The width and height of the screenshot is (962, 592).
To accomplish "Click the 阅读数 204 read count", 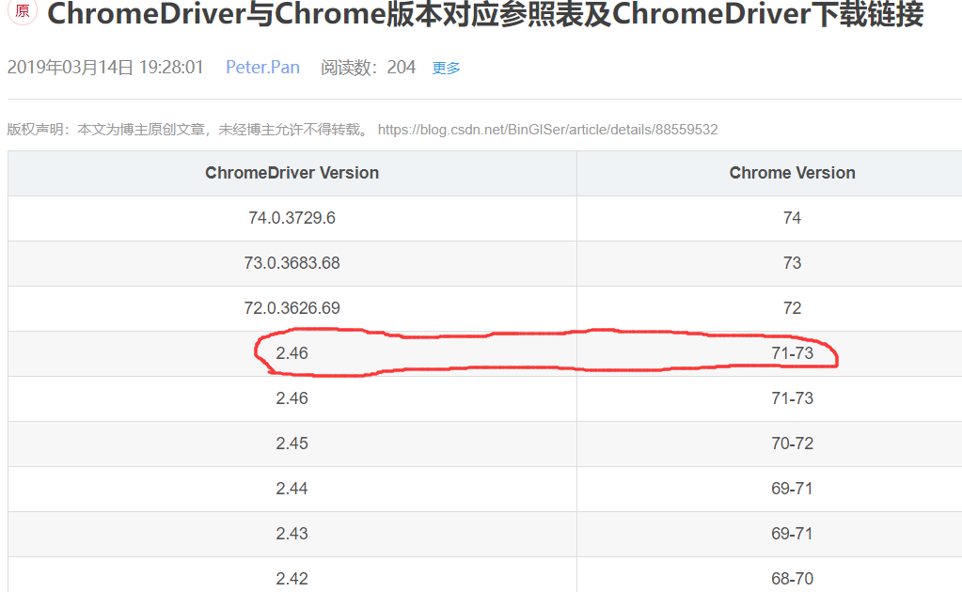I will (x=368, y=68).
